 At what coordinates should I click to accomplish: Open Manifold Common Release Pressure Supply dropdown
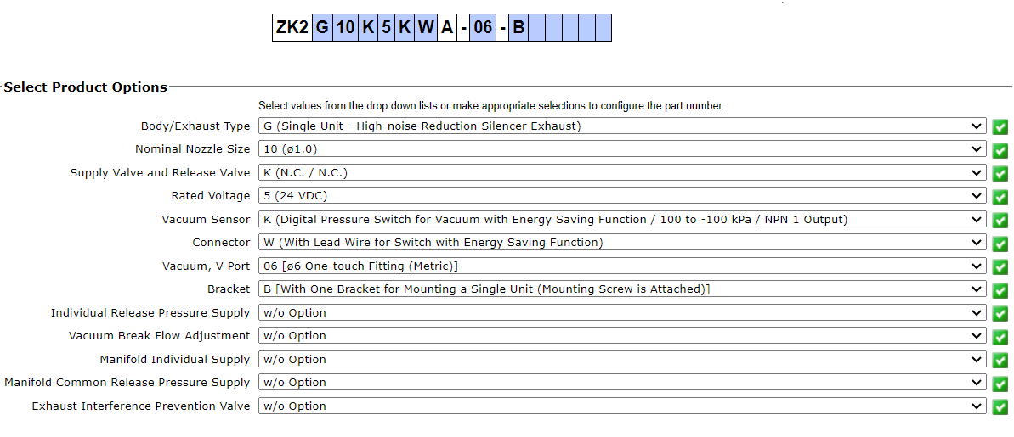[621, 383]
